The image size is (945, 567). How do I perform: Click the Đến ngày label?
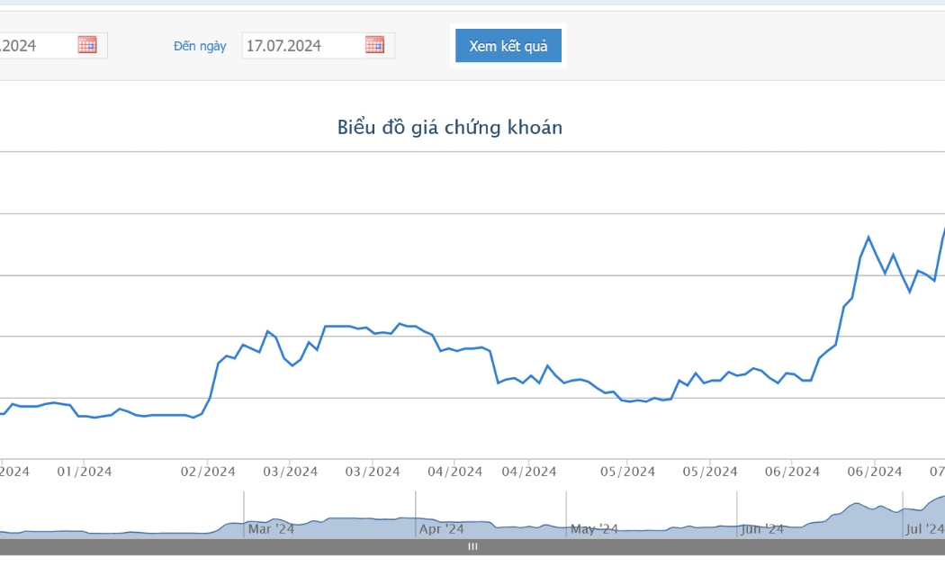click(x=200, y=47)
